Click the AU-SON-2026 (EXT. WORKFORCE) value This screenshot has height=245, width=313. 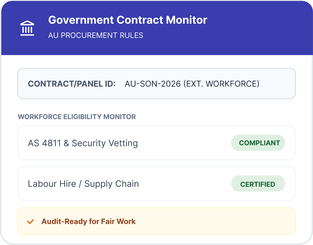point(192,84)
